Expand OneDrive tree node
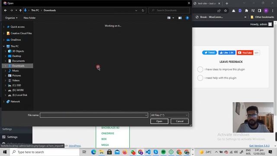Image resolution: width=277 pixels, height=156 pixels. 4,40
